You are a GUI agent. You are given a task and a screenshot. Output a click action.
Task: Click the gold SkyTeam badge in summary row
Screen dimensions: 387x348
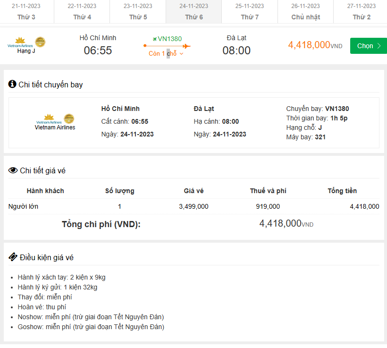tap(41, 42)
